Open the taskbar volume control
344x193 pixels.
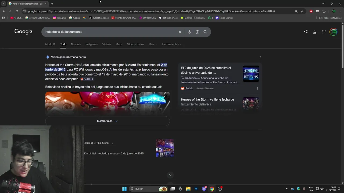click(322, 189)
